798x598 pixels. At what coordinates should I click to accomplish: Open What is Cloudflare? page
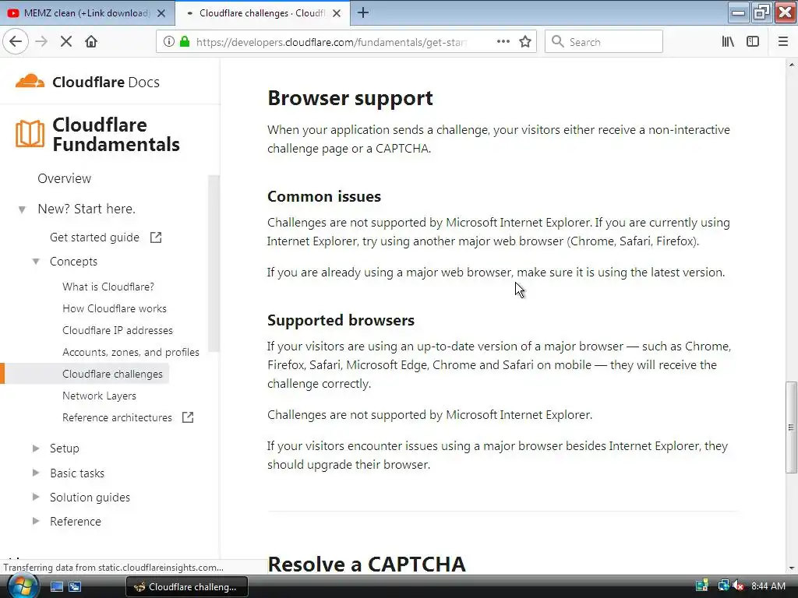108,287
